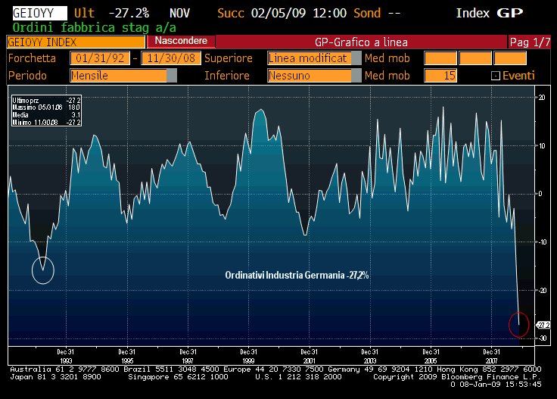Click the Ult -27.2% header value
Viewport: 557px width, 399px height.
point(111,13)
